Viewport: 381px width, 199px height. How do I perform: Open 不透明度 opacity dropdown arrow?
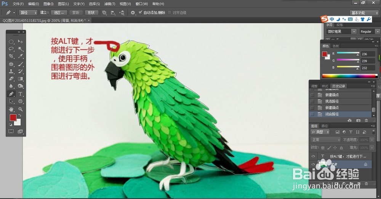pos(372,140)
